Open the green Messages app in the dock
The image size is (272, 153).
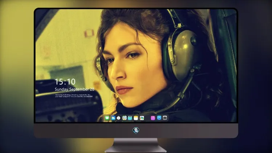pyautogui.click(x=107, y=118)
